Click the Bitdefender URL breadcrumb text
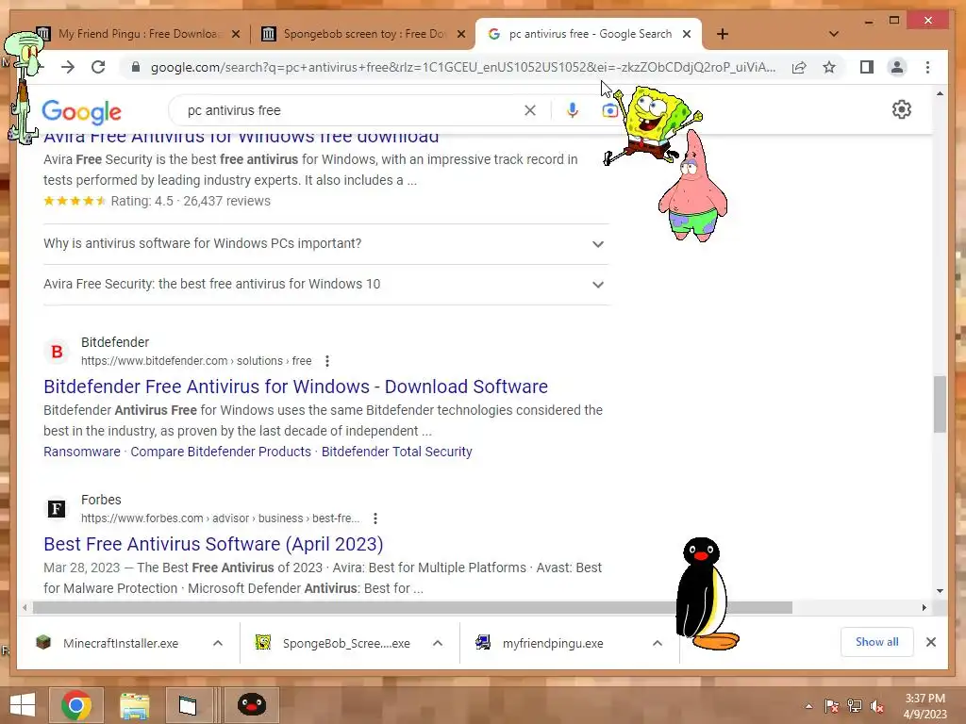Viewport: 966px width, 724px height. (x=196, y=361)
